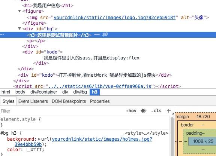This screenshot has width=216, height=156.
Task: Select the img element row
Action: [118, 18]
